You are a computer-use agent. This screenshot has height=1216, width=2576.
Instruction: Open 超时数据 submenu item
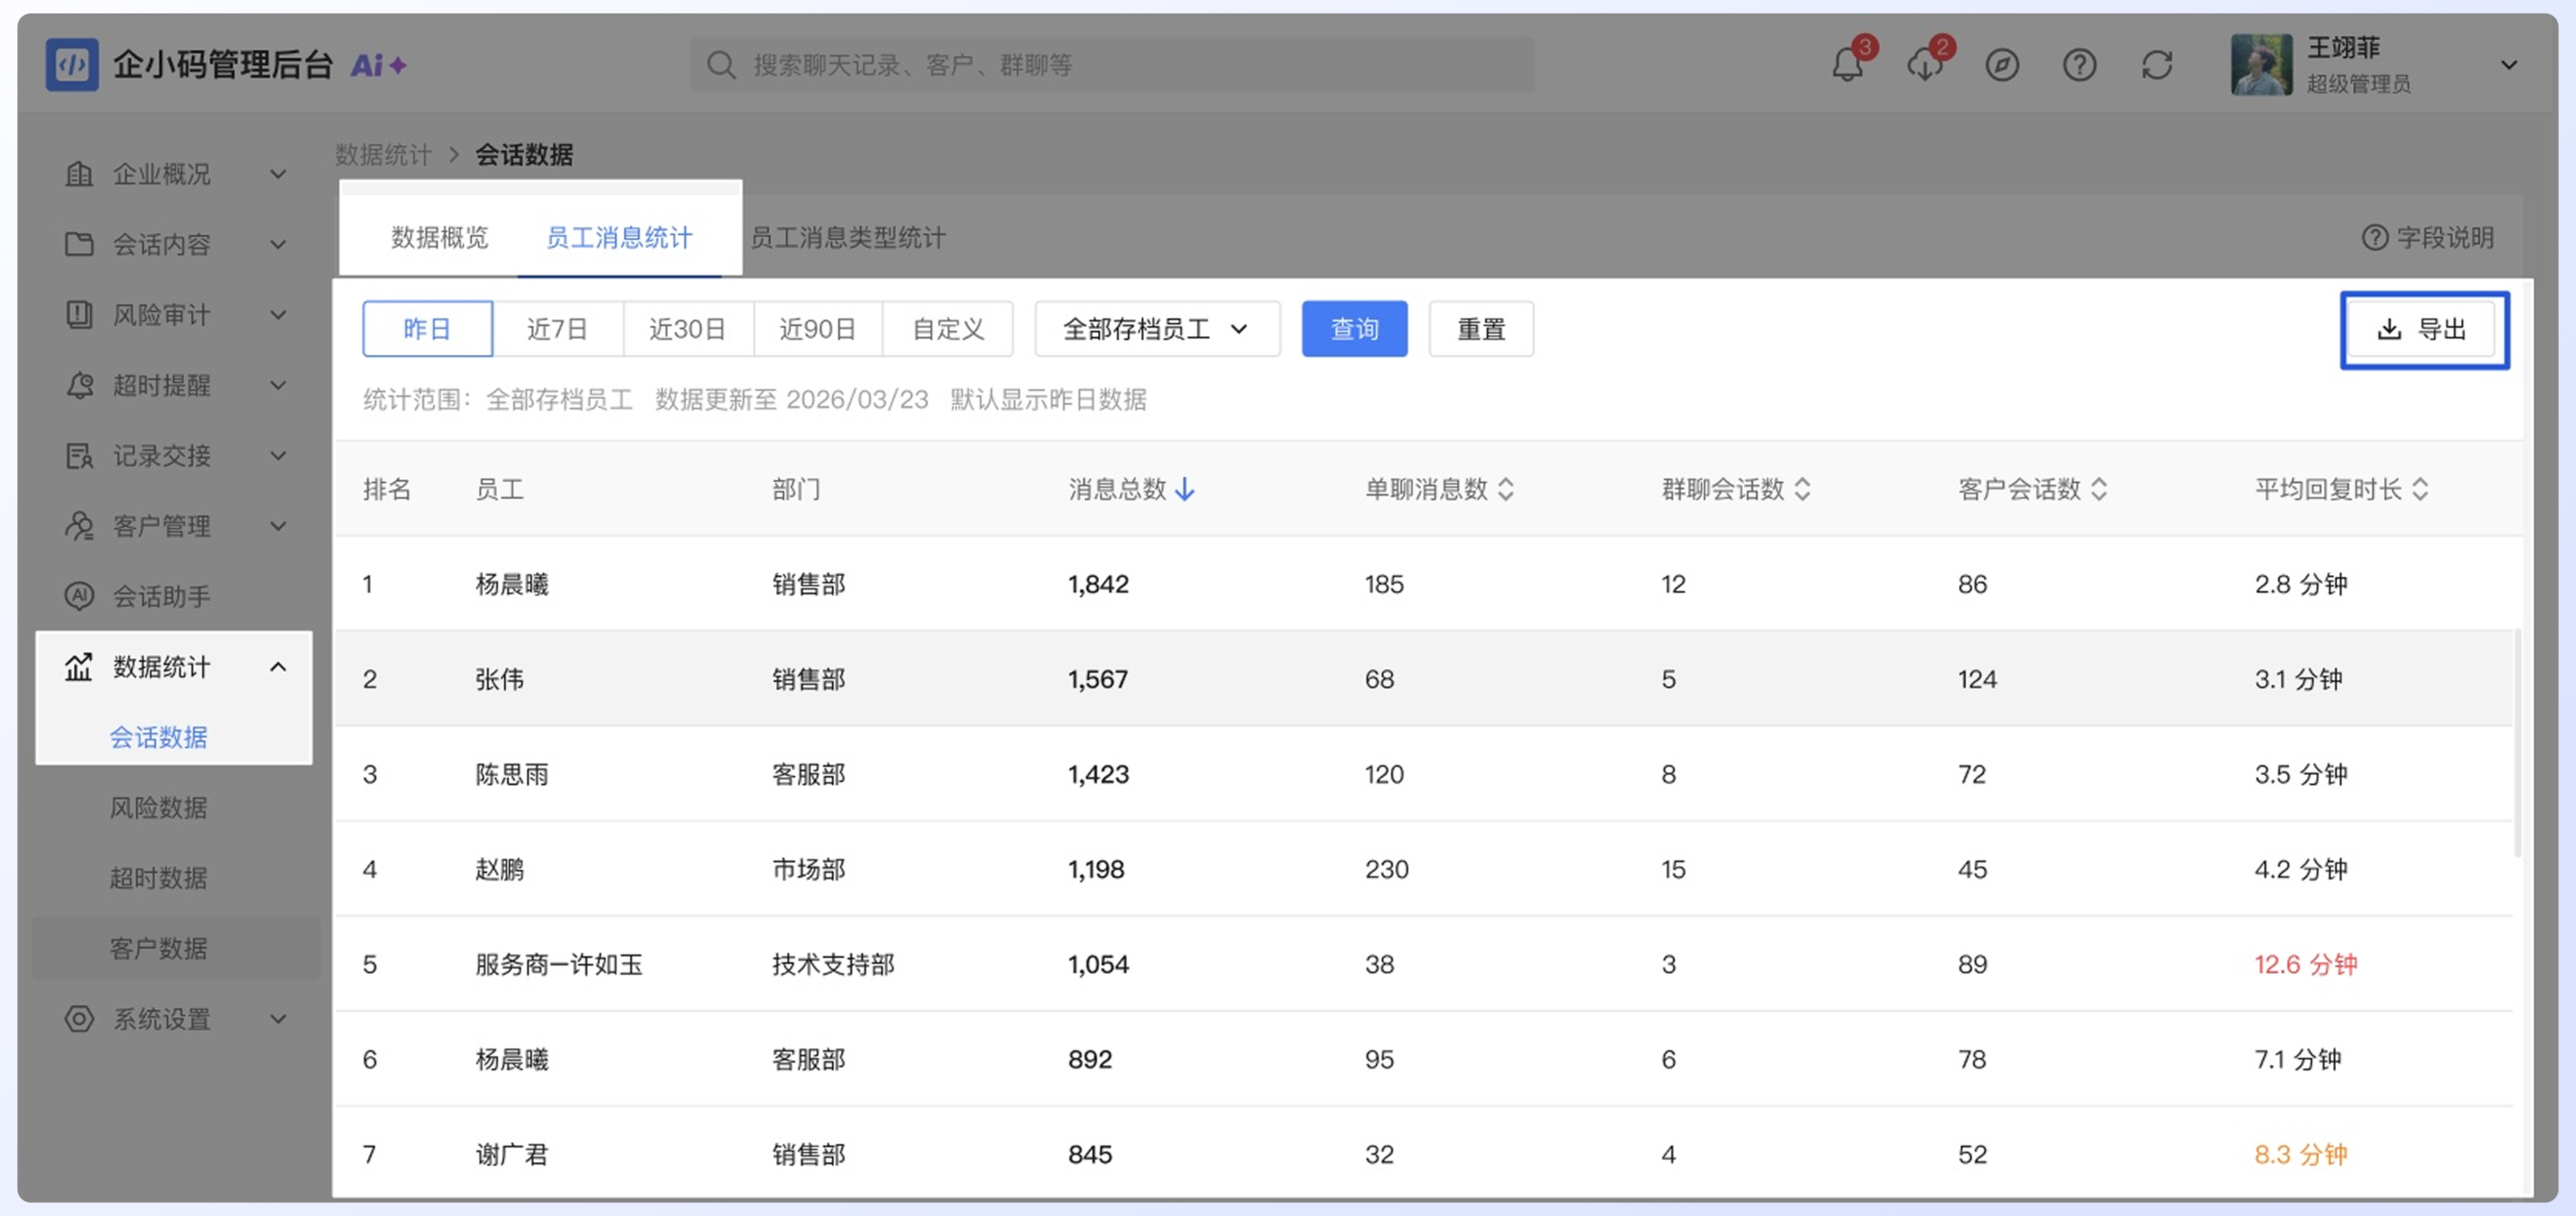point(158,878)
